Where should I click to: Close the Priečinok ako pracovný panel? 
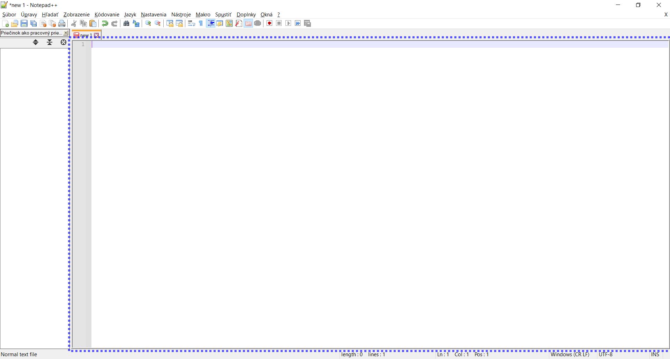coord(66,33)
